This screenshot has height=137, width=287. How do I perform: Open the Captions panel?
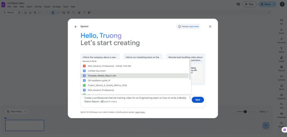(x=281, y=96)
